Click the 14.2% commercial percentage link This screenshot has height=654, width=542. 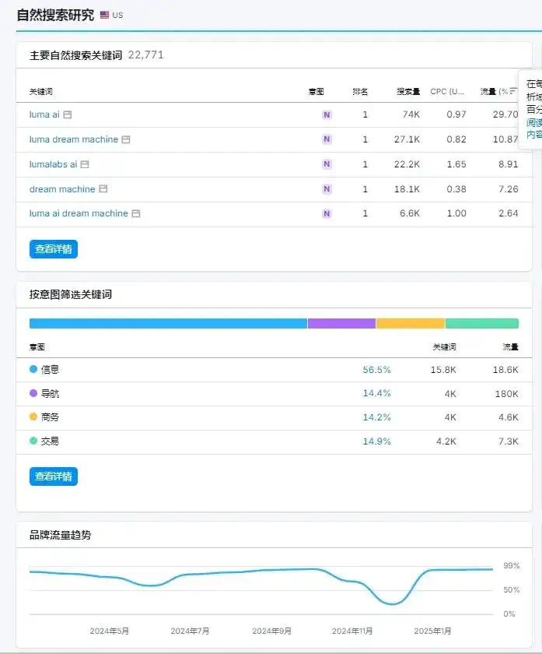tap(376, 417)
